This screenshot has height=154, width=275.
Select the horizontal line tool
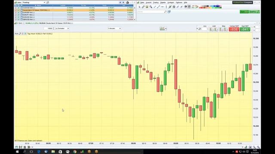click(x=162, y=7)
